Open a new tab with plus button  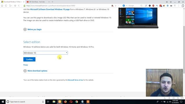click(53, 2)
